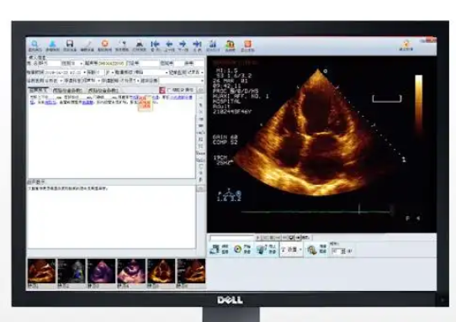Viewport: 456px width, 322px height.
Task: Go to first record with blue bar-arrow icon
Action: pyautogui.click(x=155, y=44)
